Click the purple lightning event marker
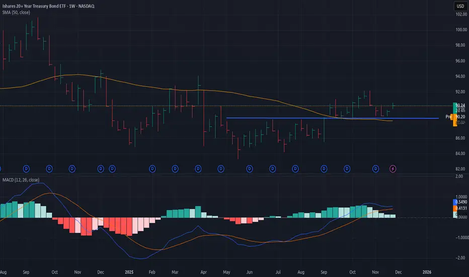This screenshot has height=277, width=469. click(x=393, y=169)
